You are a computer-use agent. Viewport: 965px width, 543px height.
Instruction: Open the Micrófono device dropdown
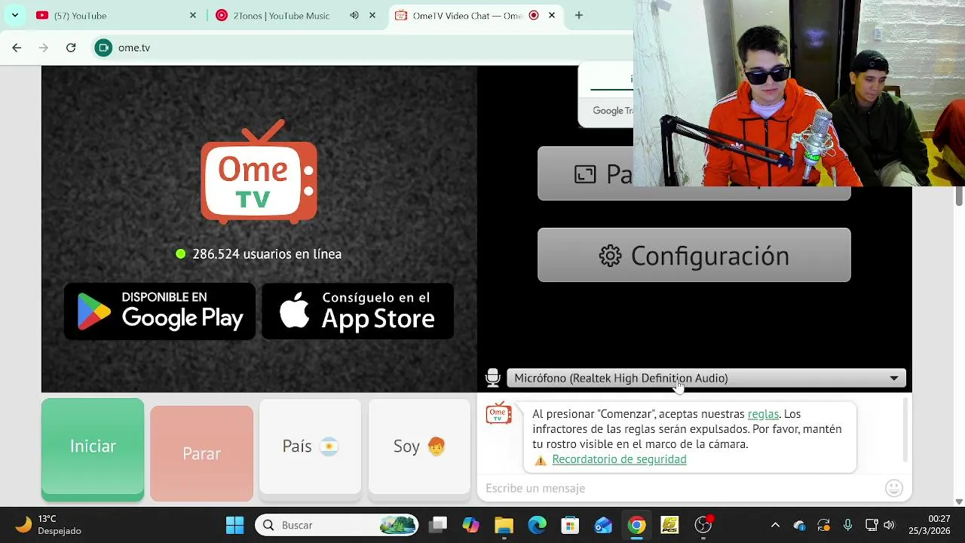coord(706,378)
